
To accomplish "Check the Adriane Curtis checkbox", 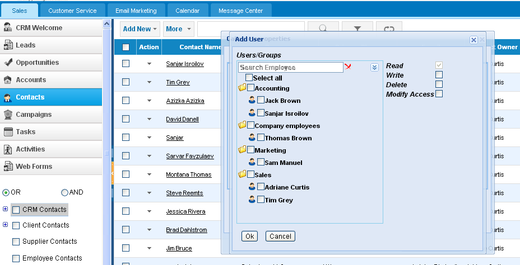I will pos(261,187).
